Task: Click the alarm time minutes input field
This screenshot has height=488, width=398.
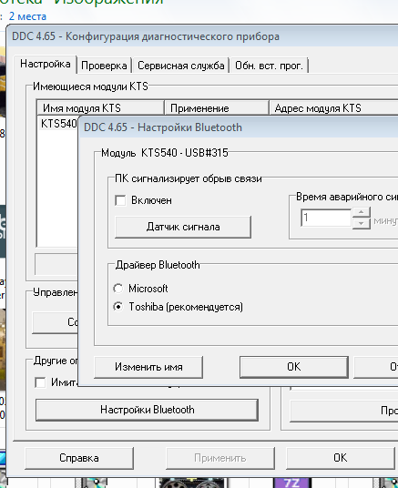Action: pos(326,218)
